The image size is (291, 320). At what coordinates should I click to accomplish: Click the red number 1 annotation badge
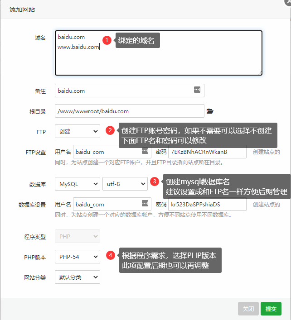[x=107, y=40]
